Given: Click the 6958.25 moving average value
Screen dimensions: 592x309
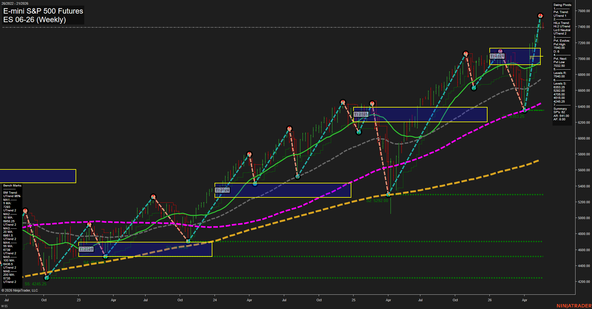Looking at the screenshot, I should (x=9, y=221).
